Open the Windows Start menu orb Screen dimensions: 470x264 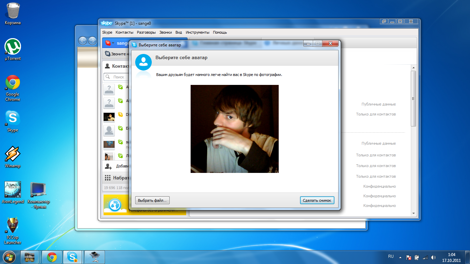click(x=9, y=257)
